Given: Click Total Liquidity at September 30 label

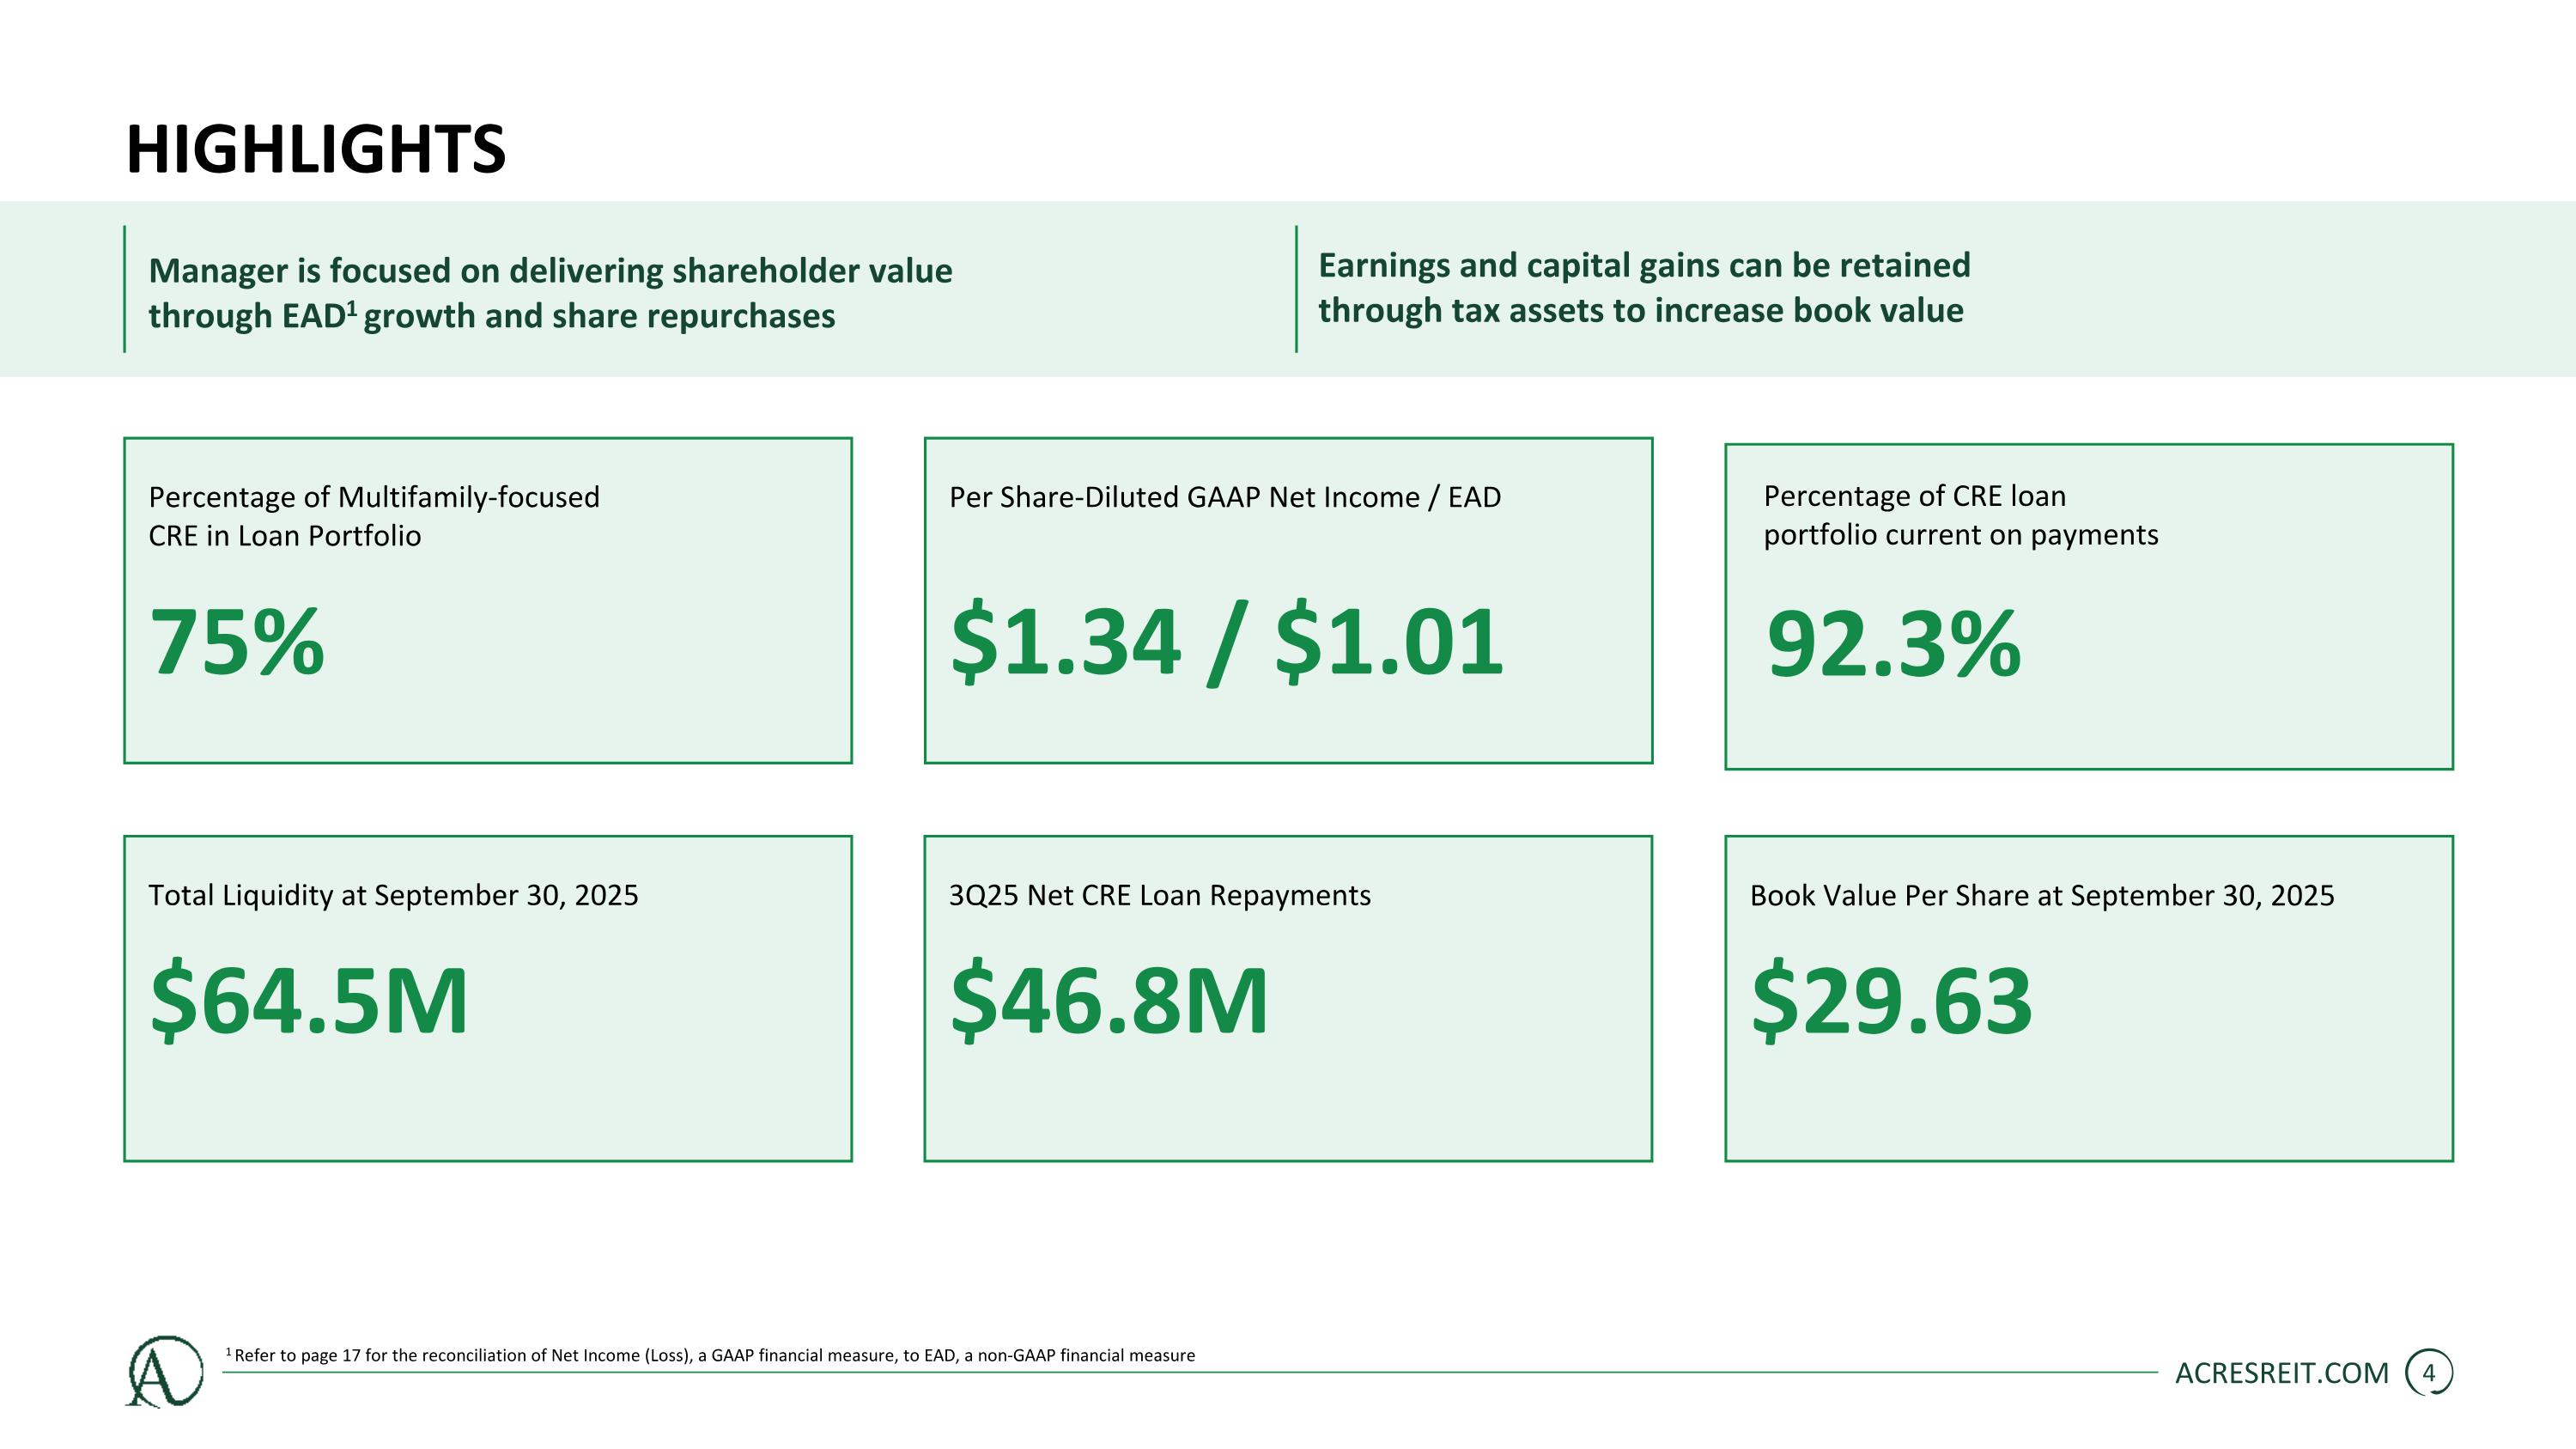Looking at the screenshot, I should [393, 895].
